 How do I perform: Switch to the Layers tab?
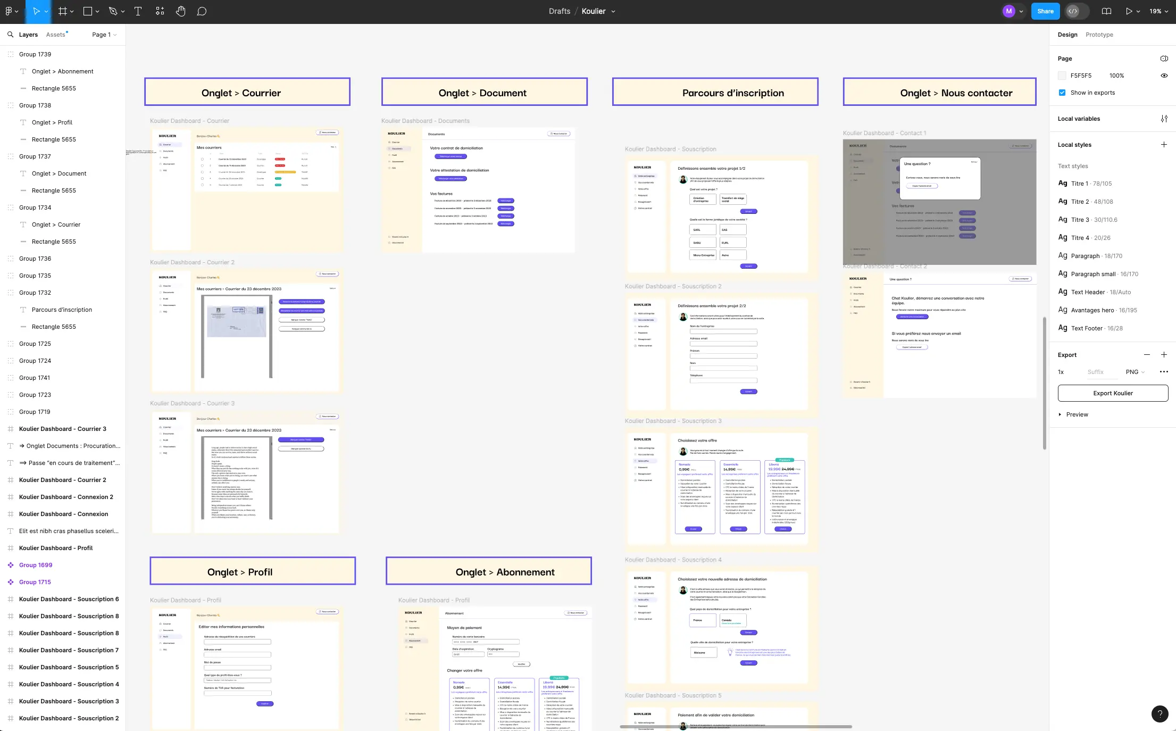point(28,35)
